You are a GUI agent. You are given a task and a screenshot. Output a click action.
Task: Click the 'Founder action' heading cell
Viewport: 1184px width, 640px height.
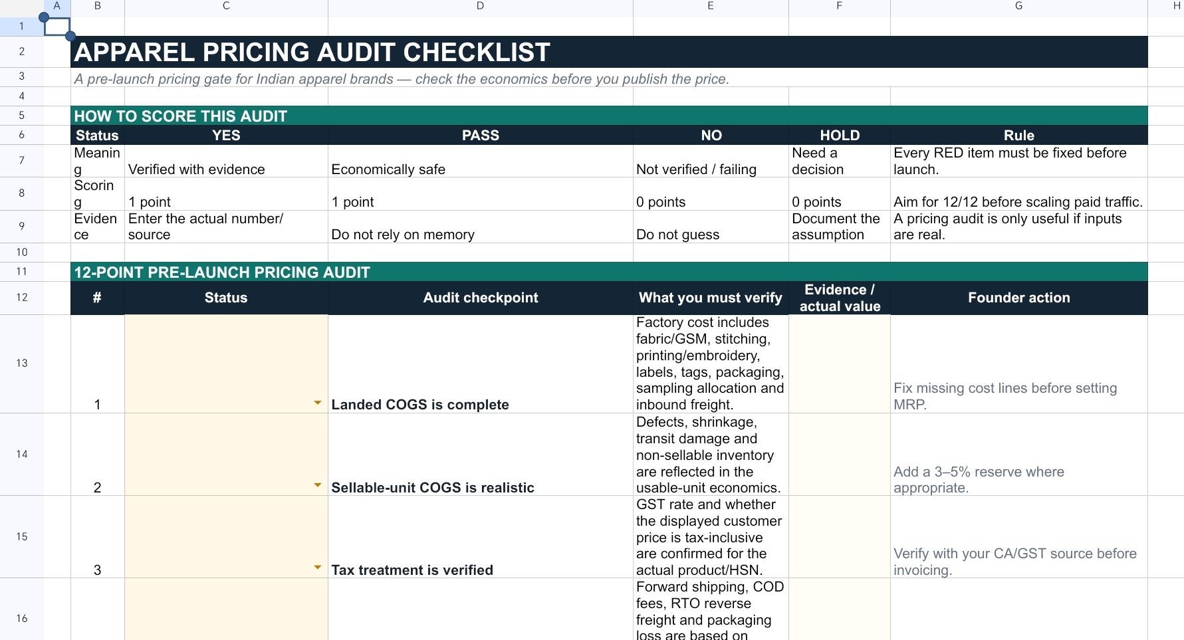click(1019, 298)
